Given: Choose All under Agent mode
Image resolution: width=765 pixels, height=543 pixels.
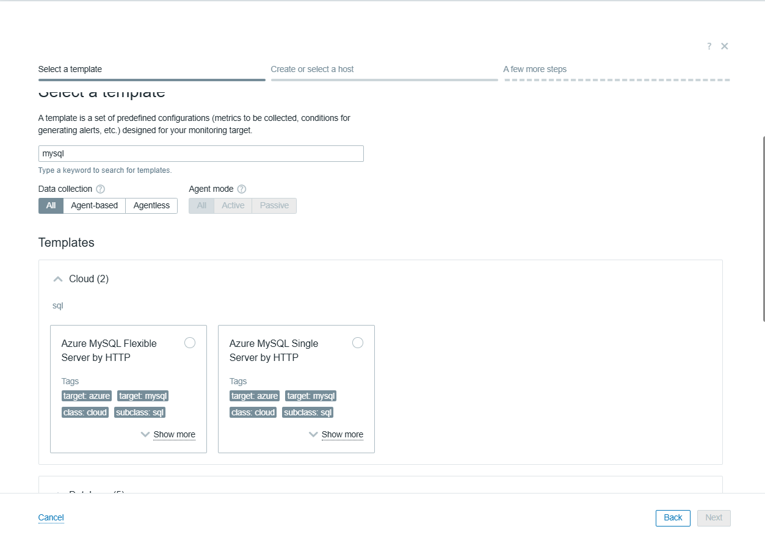Looking at the screenshot, I should tap(201, 206).
